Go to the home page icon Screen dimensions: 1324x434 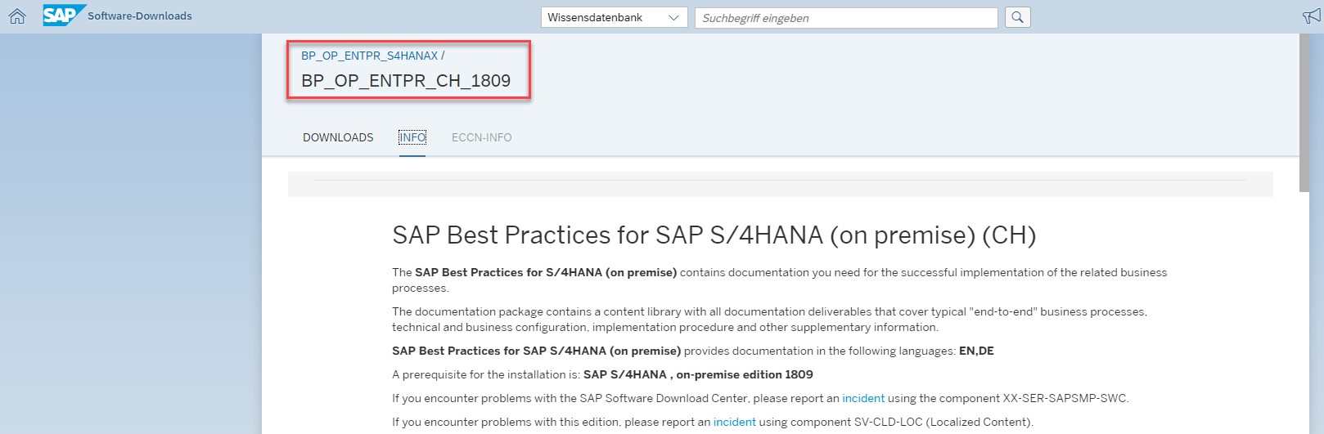point(17,16)
